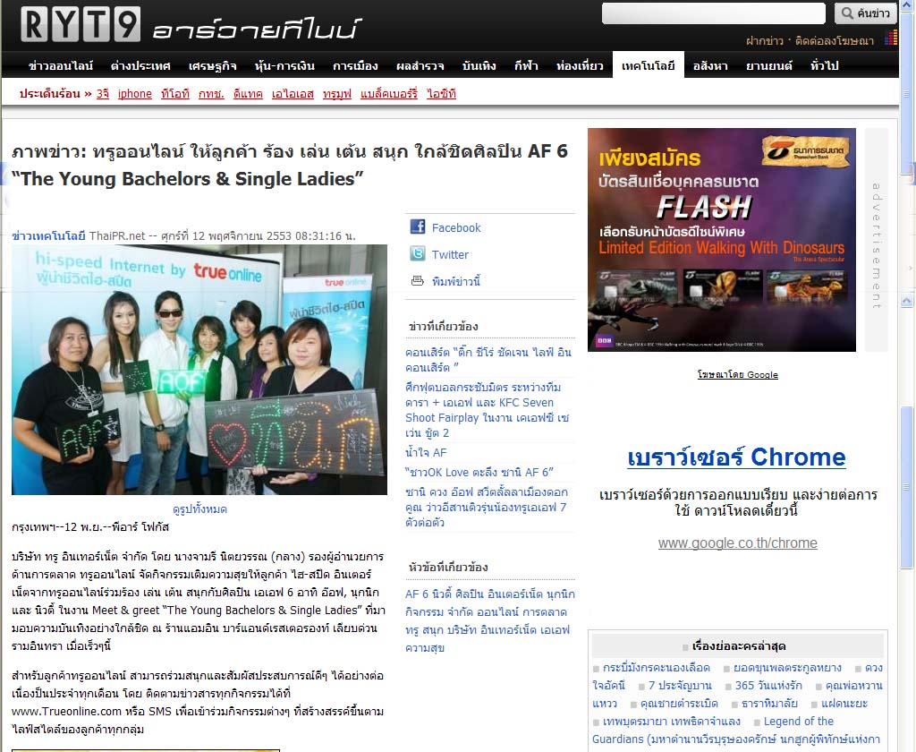Open the การเมือง menu tab
The height and width of the screenshot is (752, 916).
click(x=355, y=65)
